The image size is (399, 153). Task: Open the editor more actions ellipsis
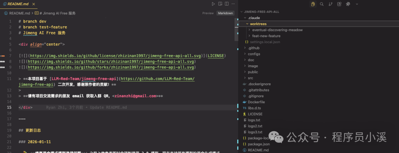(x=233, y=4)
